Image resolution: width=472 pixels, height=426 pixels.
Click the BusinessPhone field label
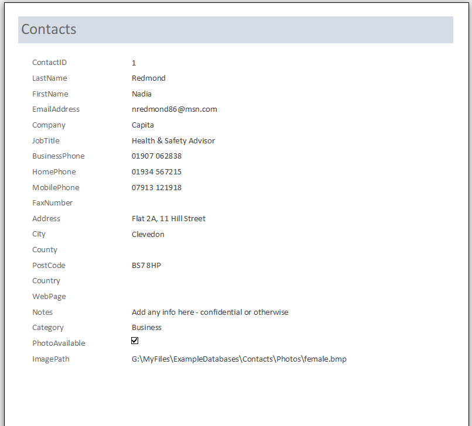click(59, 156)
